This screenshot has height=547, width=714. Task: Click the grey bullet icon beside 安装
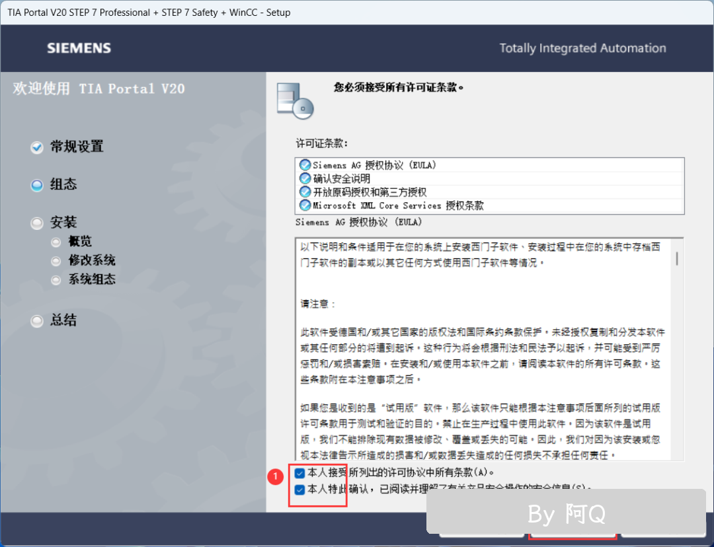(x=37, y=223)
